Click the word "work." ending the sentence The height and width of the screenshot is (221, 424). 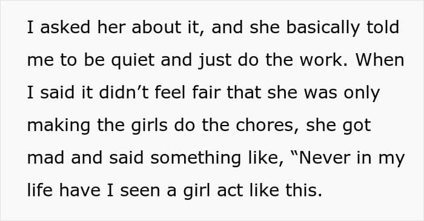[x=323, y=60]
